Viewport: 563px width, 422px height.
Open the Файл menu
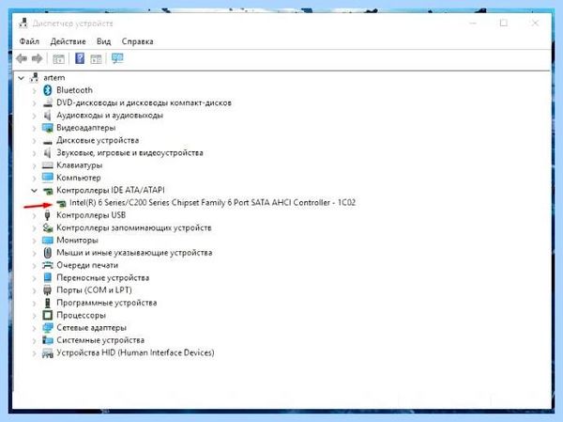(x=29, y=41)
